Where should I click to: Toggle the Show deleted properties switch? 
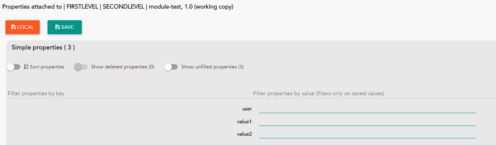click(81, 67)
